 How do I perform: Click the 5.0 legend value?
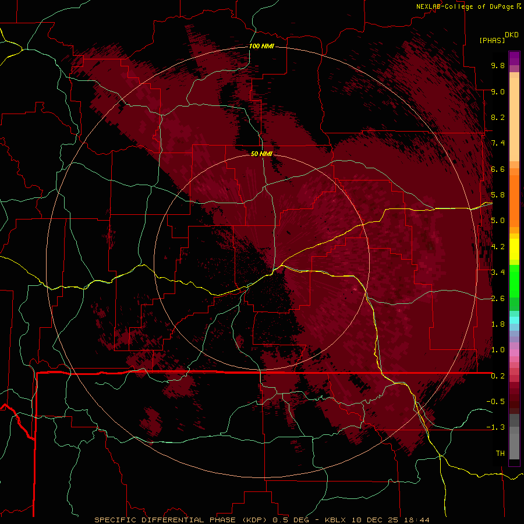coord(498,221)
